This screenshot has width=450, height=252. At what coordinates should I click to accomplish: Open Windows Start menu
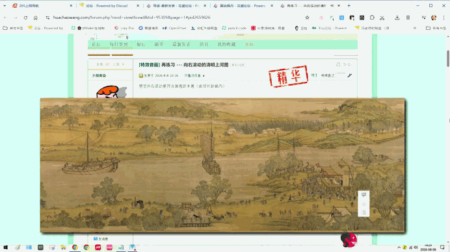pos(5,247)
